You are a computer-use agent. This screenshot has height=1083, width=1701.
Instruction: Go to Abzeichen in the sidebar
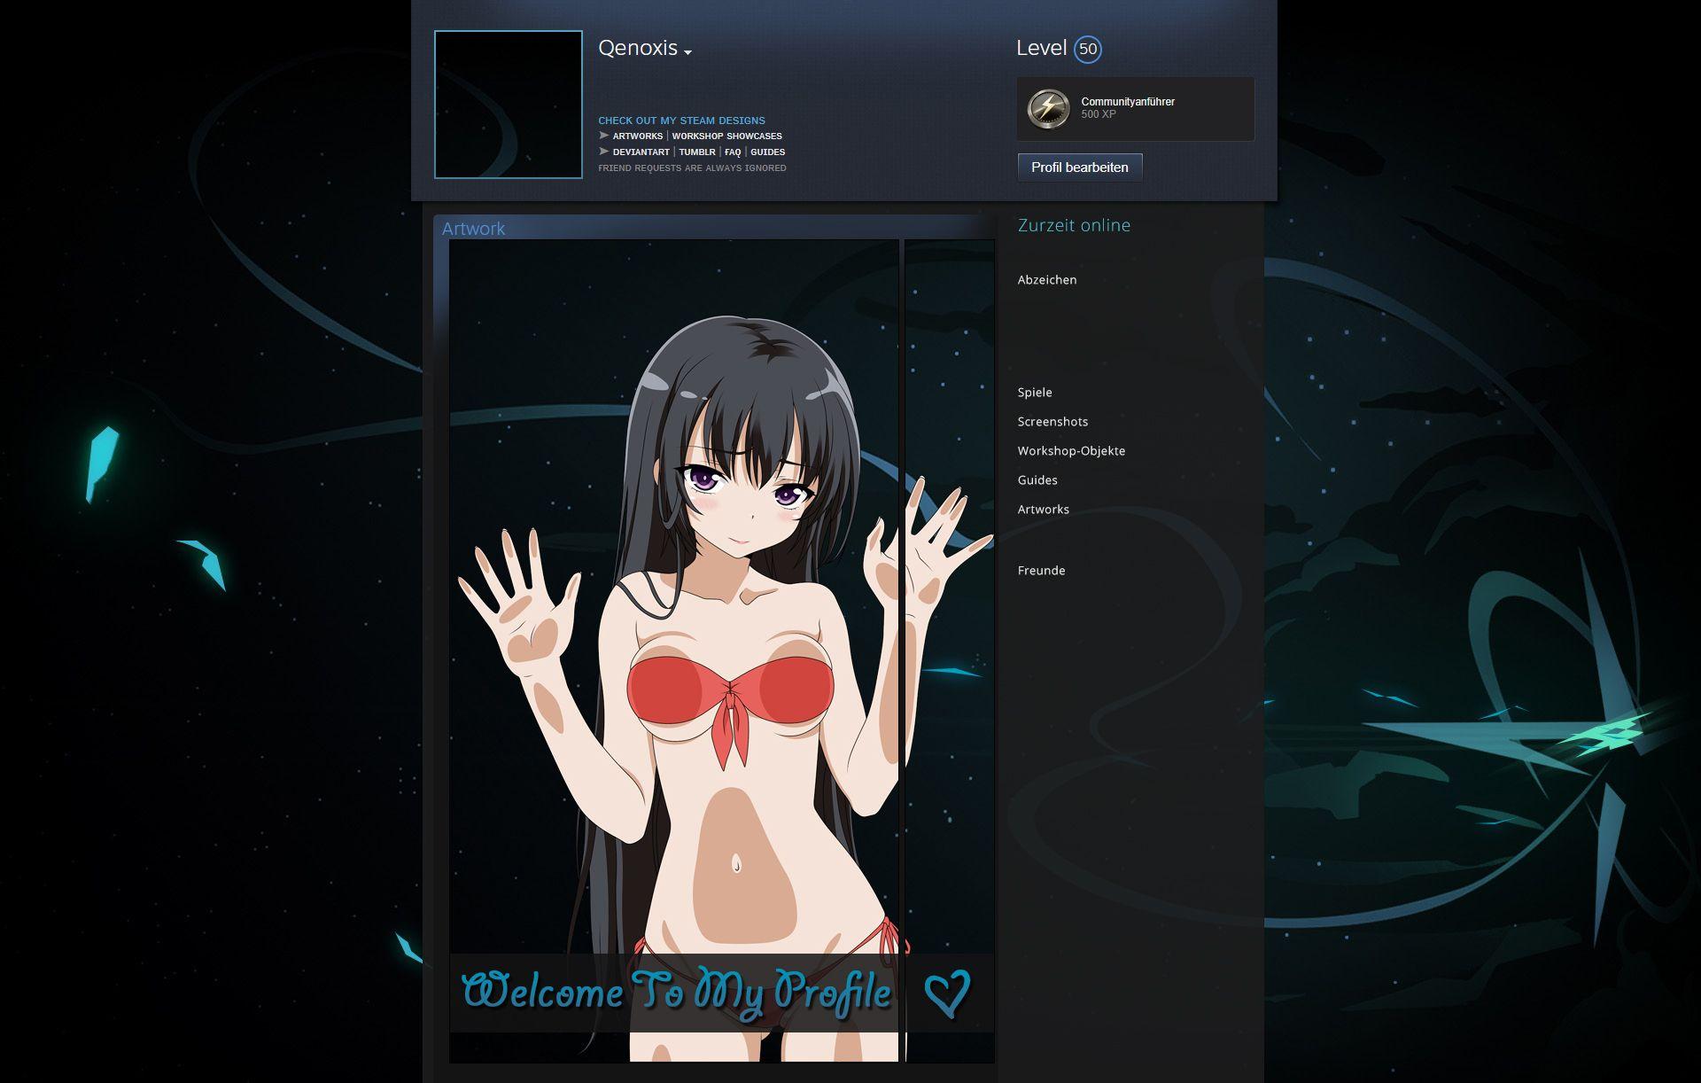coord(1047,280)
